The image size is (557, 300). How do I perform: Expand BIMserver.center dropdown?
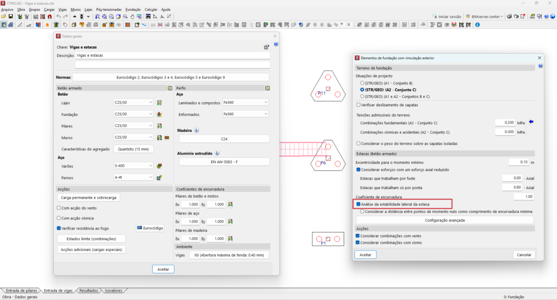point(502,17)
